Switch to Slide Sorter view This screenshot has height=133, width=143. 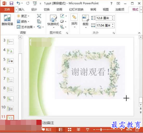coord(70,129)
